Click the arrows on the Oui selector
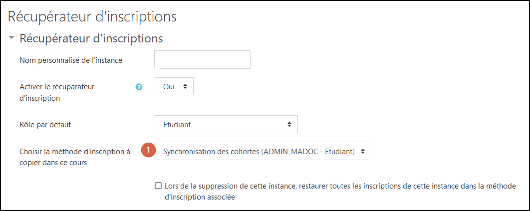530x211 pixels. click(x=185, y=86)
